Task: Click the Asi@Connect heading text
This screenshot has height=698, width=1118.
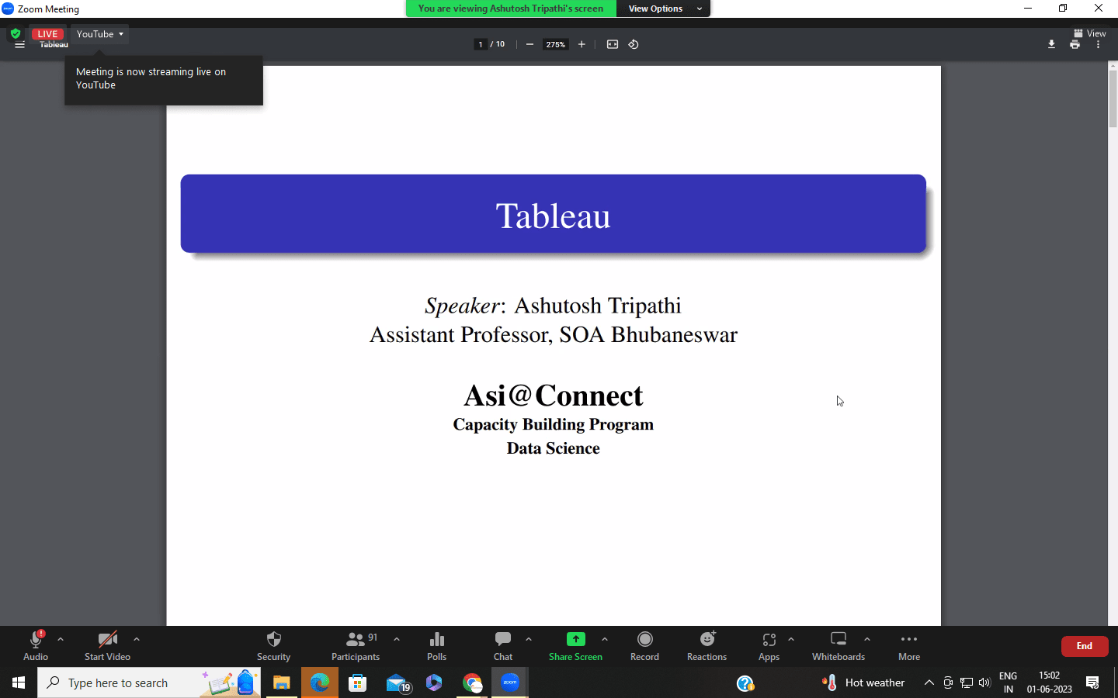Action: (554, 396)
